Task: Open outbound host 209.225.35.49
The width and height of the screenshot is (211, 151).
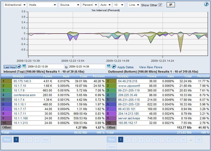Action: (x=128, y=95)
